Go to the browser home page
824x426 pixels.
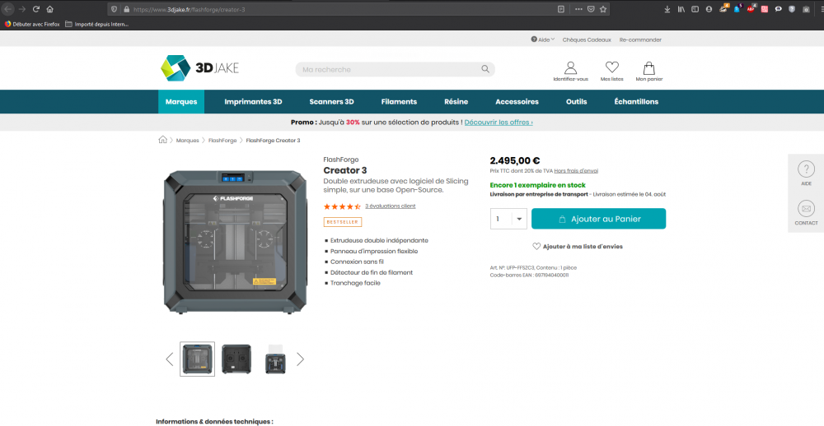click(x=50, y=9)
